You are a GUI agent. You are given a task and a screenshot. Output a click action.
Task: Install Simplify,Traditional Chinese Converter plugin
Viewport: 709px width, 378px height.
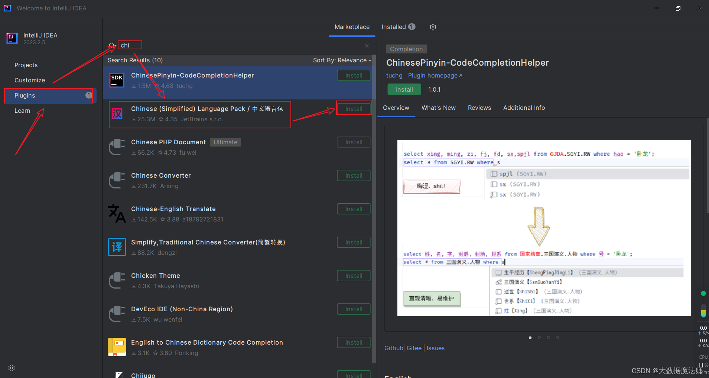354,242
